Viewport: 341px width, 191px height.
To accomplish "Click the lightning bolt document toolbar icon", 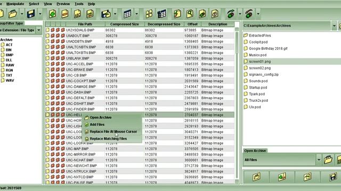I will (x=177, y=14).
